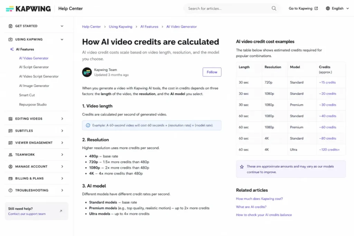This screenshot has height=236, width=354.
Task: Expand the Subtitles chevron
Action: click(x=62, y=131)
